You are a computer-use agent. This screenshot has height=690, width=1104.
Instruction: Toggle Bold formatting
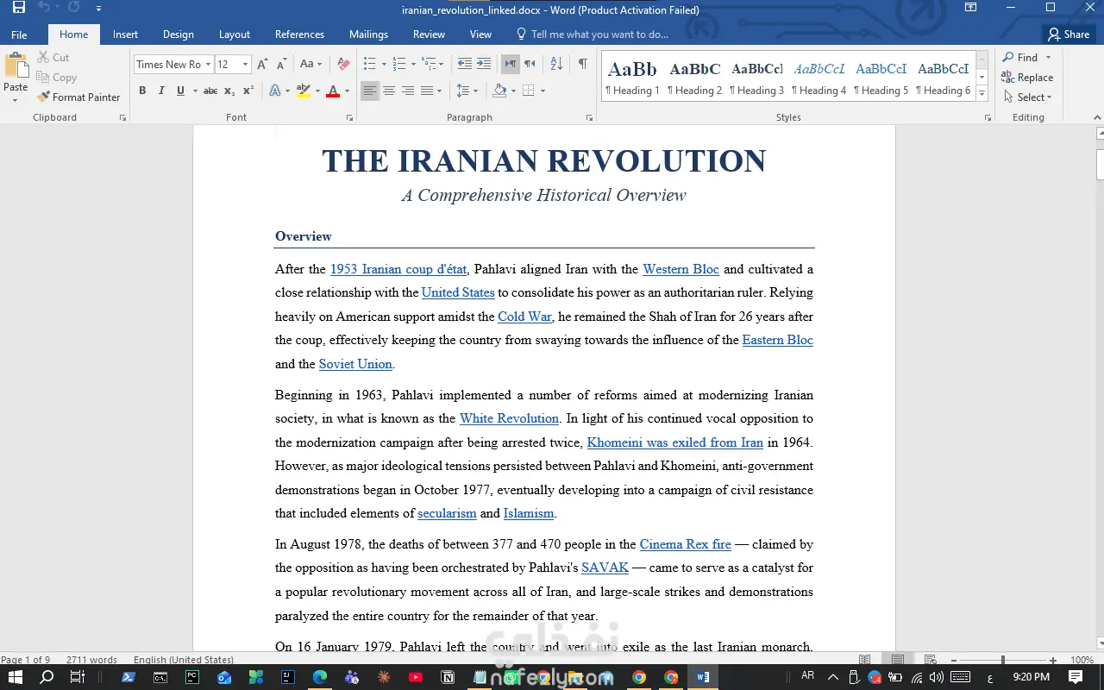coord(142,91)
